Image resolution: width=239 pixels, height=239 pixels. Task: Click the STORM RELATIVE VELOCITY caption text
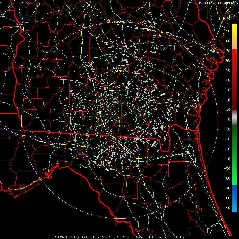[83, 237]
